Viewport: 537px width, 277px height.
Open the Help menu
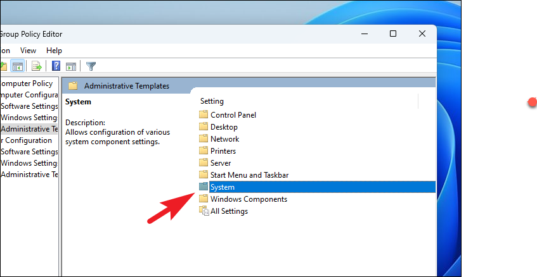(54, 51)
